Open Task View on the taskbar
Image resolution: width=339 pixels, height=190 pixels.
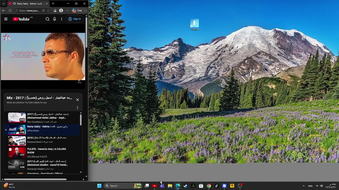click(x=147, y=186)
